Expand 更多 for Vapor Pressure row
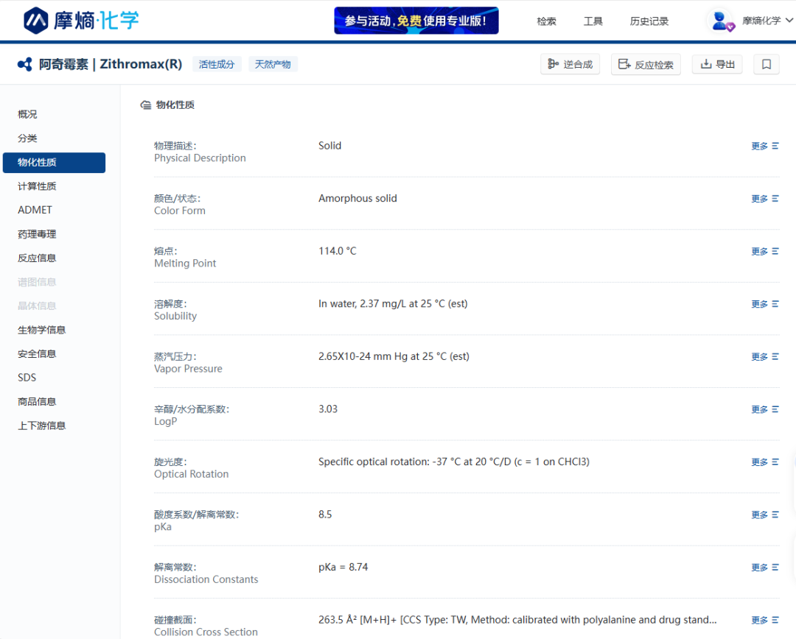Image resolution: width=796 pixels, height=639 pixels. pyautogui.click(x=765, y=357)
